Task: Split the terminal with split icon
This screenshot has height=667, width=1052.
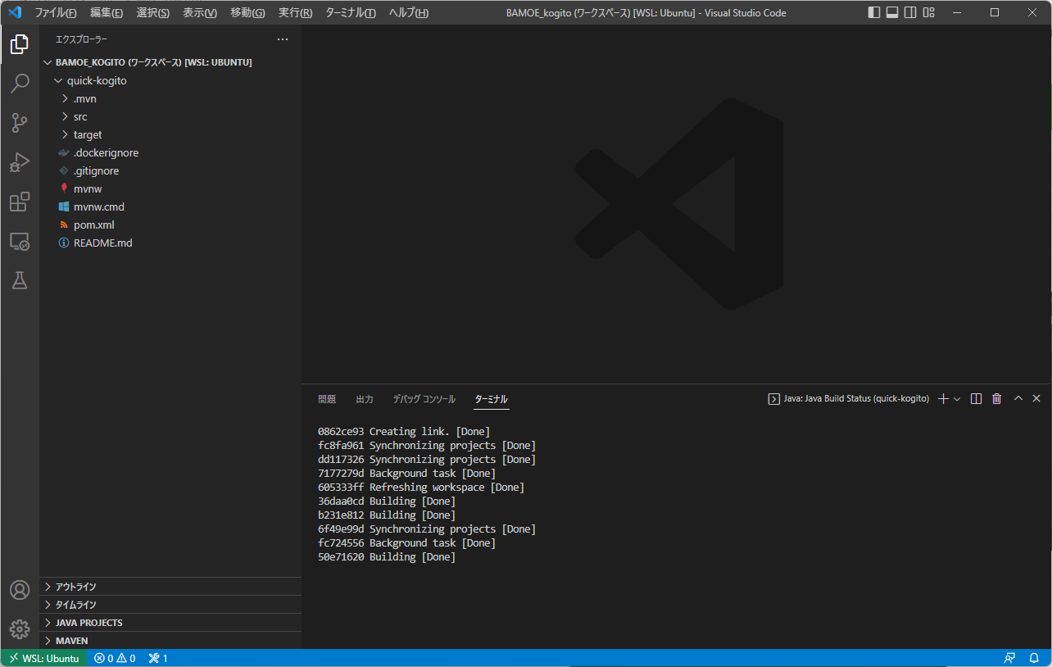Action: 976,399
